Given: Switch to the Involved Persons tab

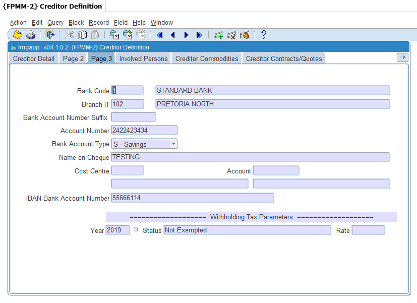Looking at the screenshot, I should click(143, 58).
